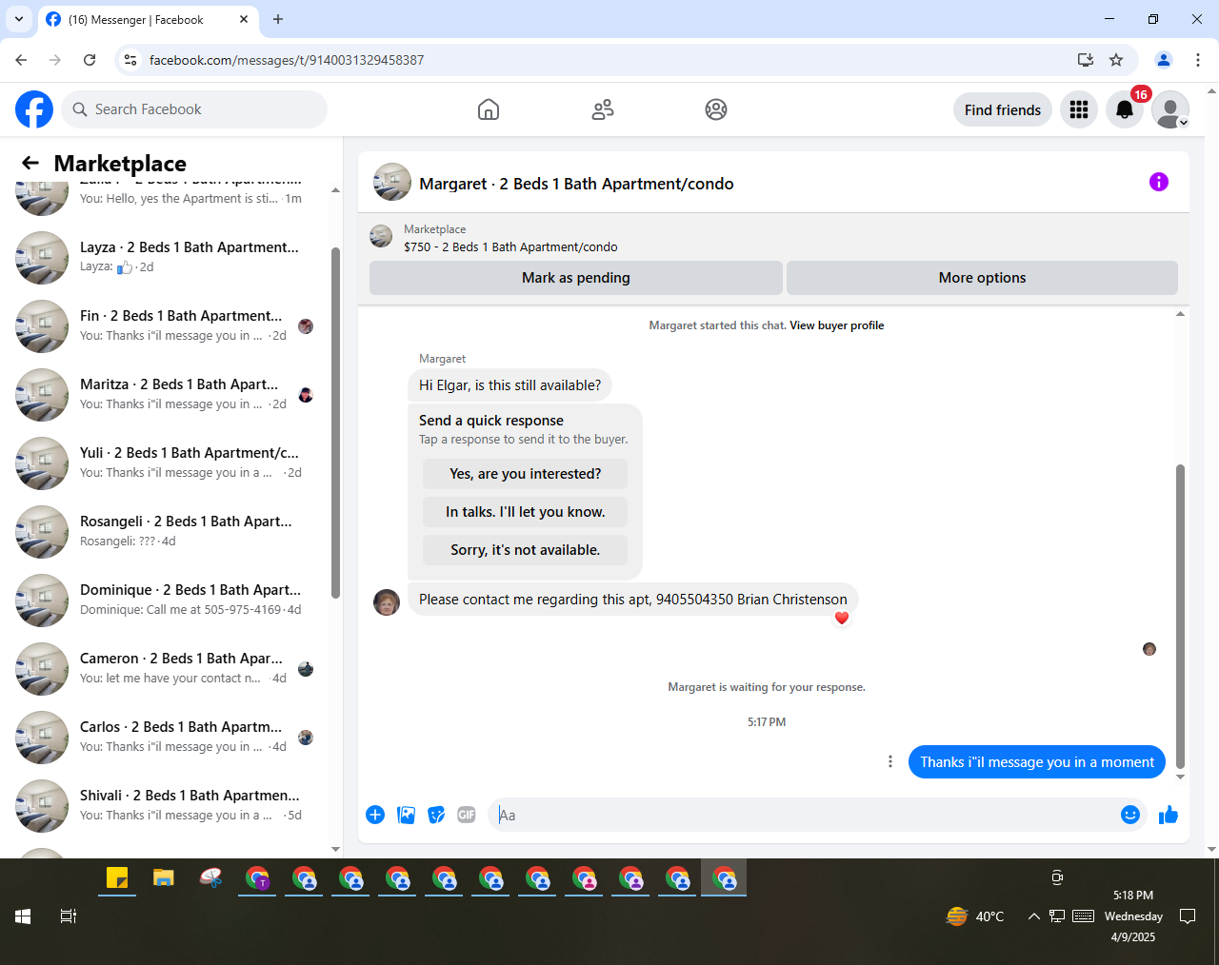Viewport: 1219px width, 965px height.
Task: Open Fin's apartment conversation
Action: click(x=168, y=325)
